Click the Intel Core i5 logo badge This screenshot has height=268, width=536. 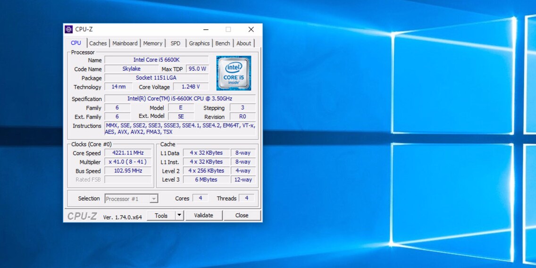coord(234,73)
